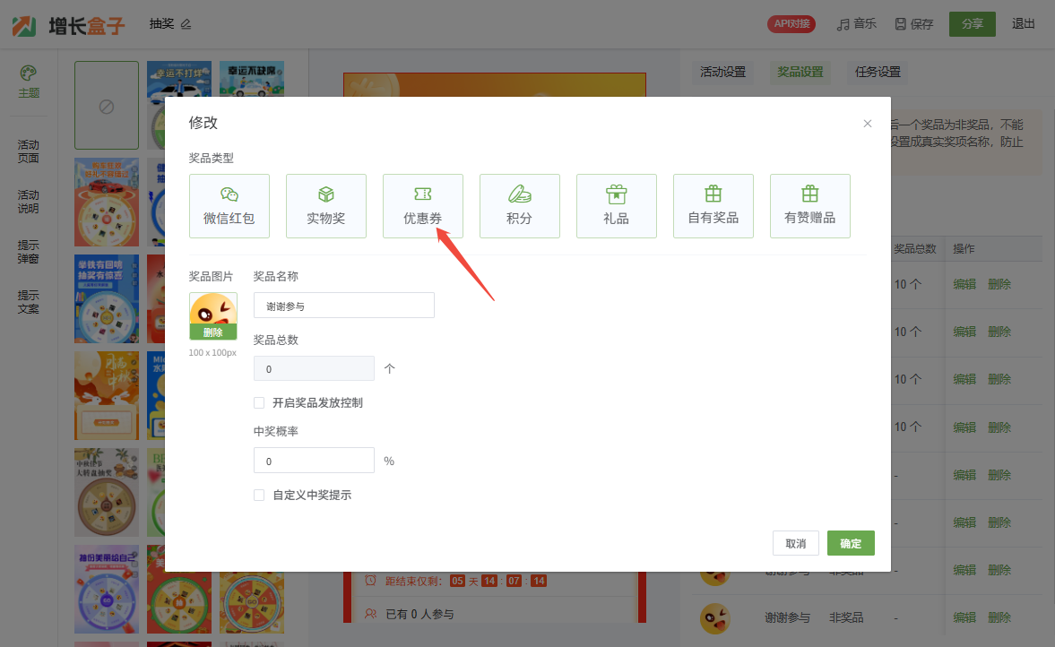Click the 奖品总数 column header
This screenshot has height=647, width=1055.
coord(915,249)
